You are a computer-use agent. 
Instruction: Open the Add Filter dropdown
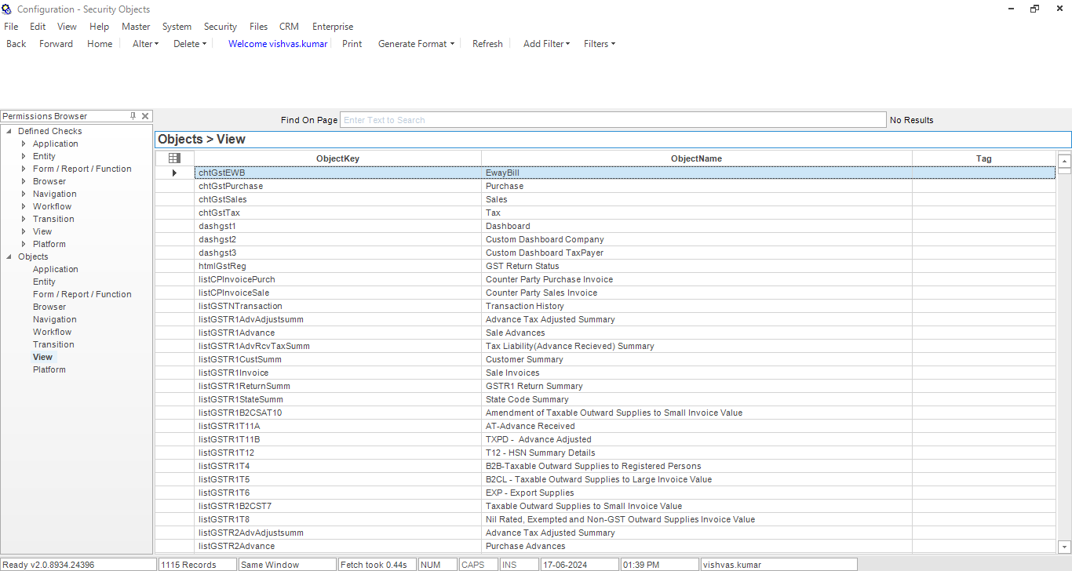[x=546, y=44]
